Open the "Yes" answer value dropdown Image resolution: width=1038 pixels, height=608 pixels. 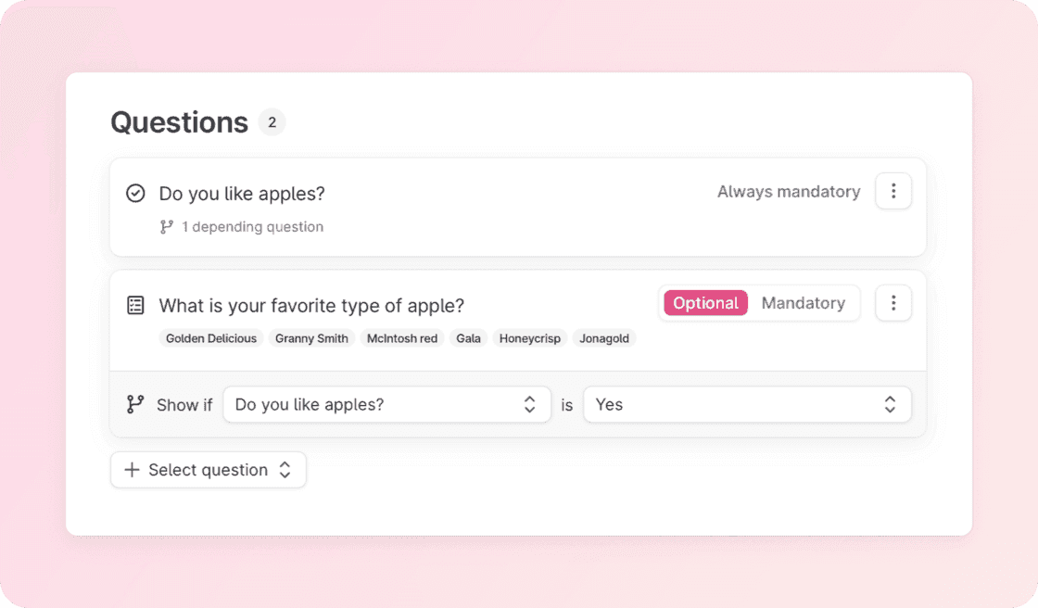coord(747,405)
